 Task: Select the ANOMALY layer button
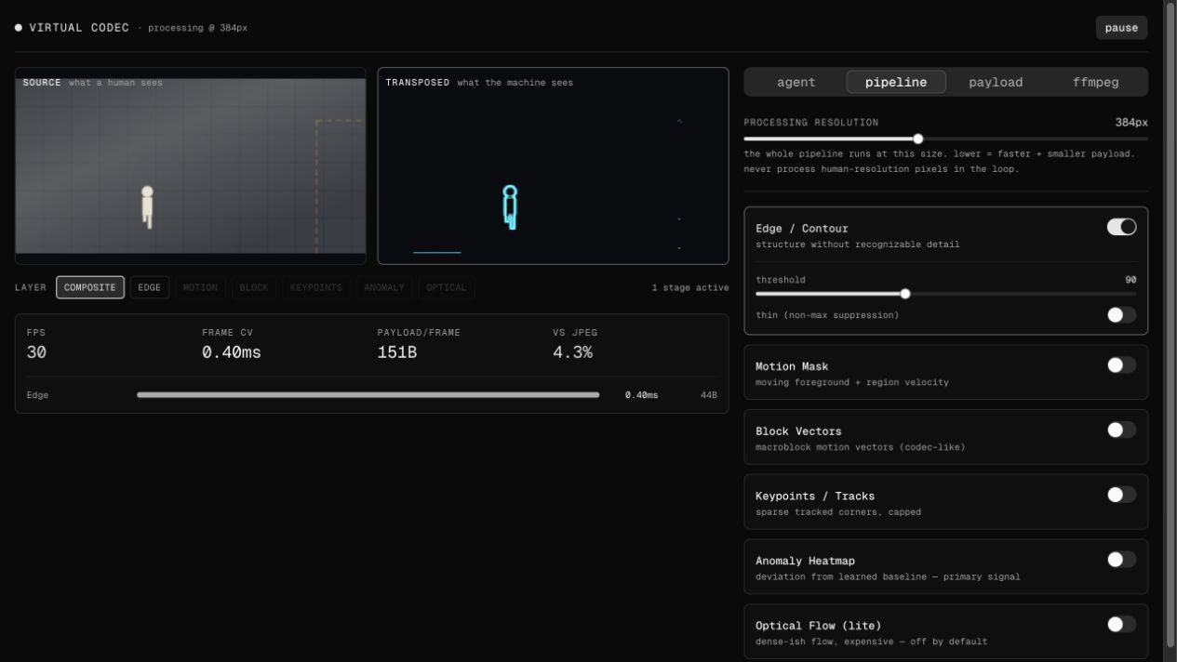(x=384, y=287)
